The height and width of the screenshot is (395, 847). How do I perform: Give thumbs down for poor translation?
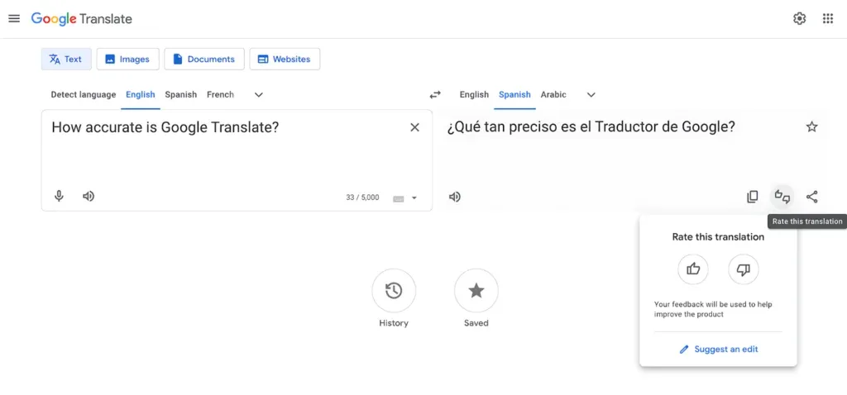743,269
